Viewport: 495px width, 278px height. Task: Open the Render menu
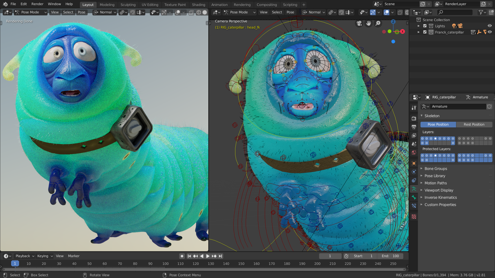37,4
